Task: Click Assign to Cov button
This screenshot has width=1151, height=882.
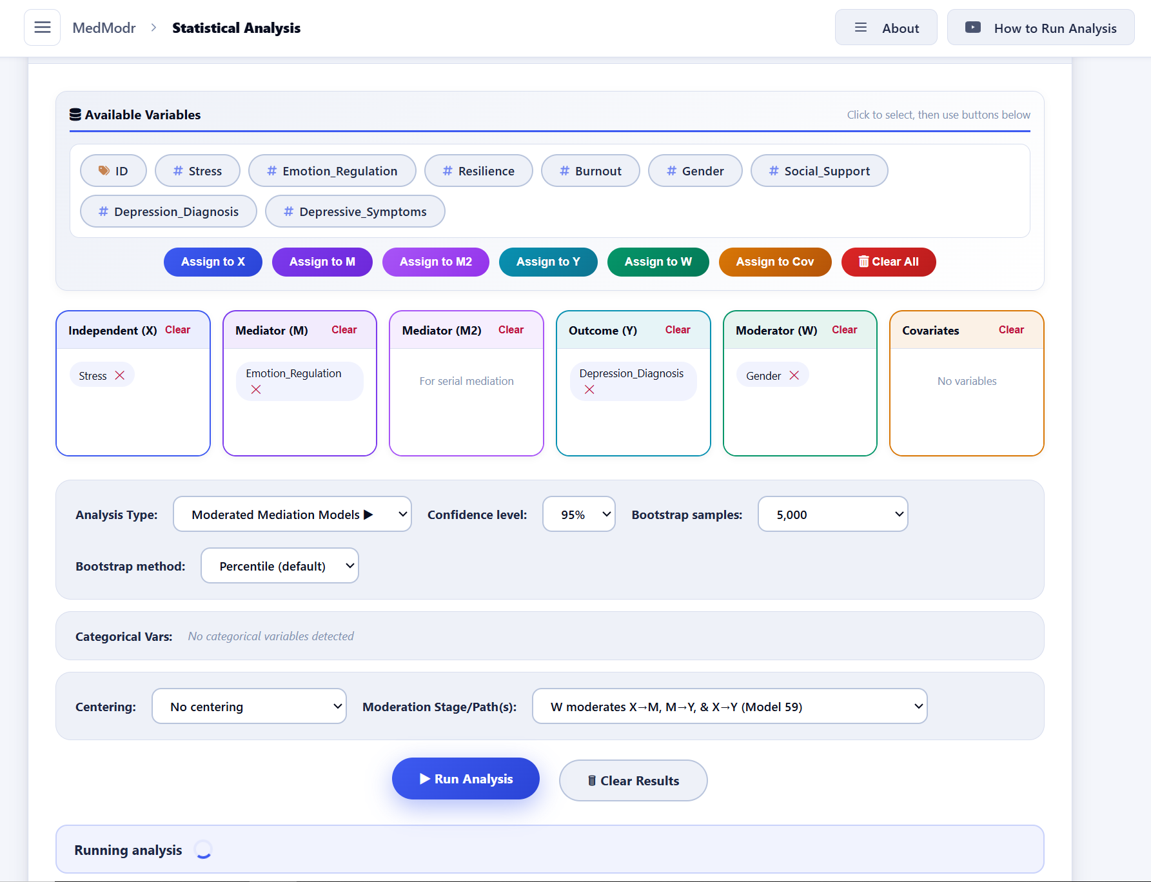Action: click(775, 262)
